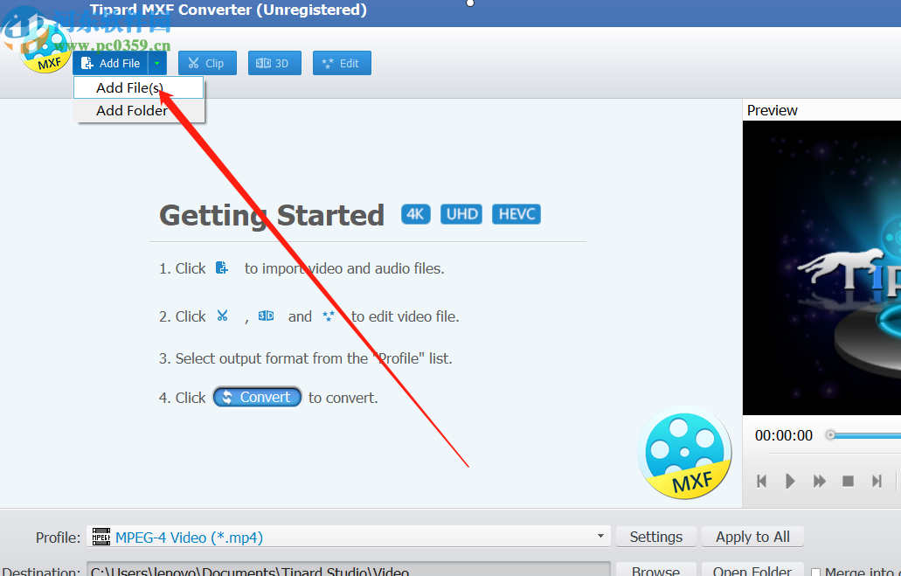Click the Convert button in Getting Started

(x=257, y=397)
